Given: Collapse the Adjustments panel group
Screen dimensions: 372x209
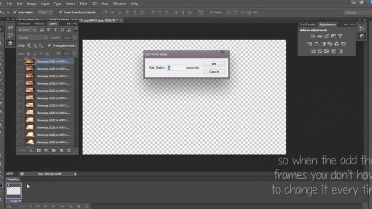Looking at the screenshot, I should pos(345,24).
